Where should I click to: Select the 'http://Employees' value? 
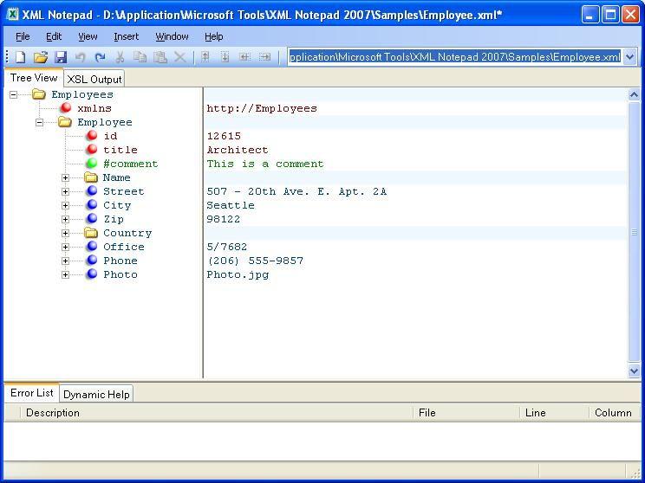(262, 108)
